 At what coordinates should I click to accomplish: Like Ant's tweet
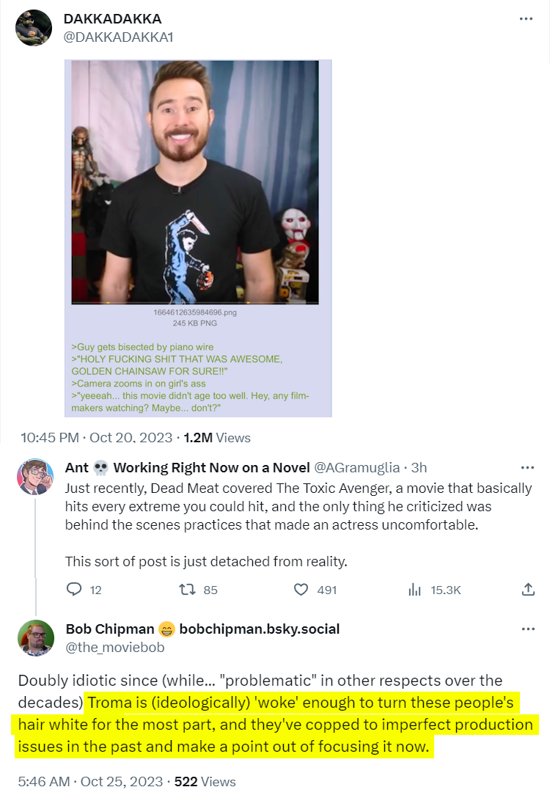click(301, 589)
